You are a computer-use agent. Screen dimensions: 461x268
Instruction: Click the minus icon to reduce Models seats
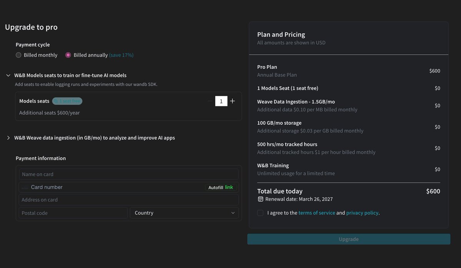tap(210, 101)
